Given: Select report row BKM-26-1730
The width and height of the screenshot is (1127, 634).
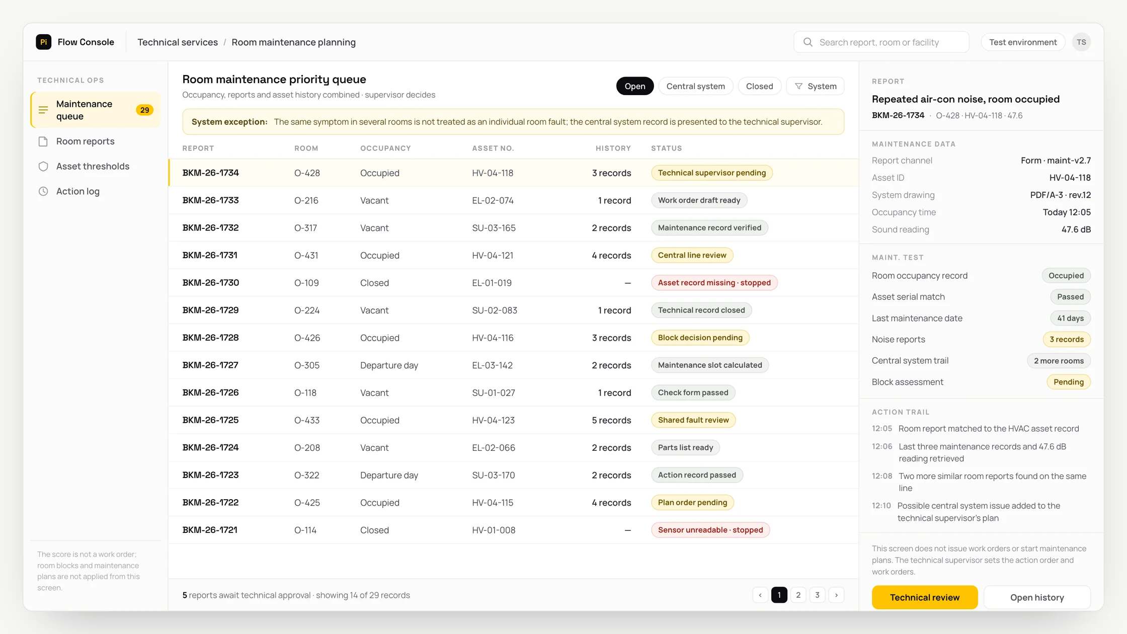Looking at the screenshot, I should [513, 283].
